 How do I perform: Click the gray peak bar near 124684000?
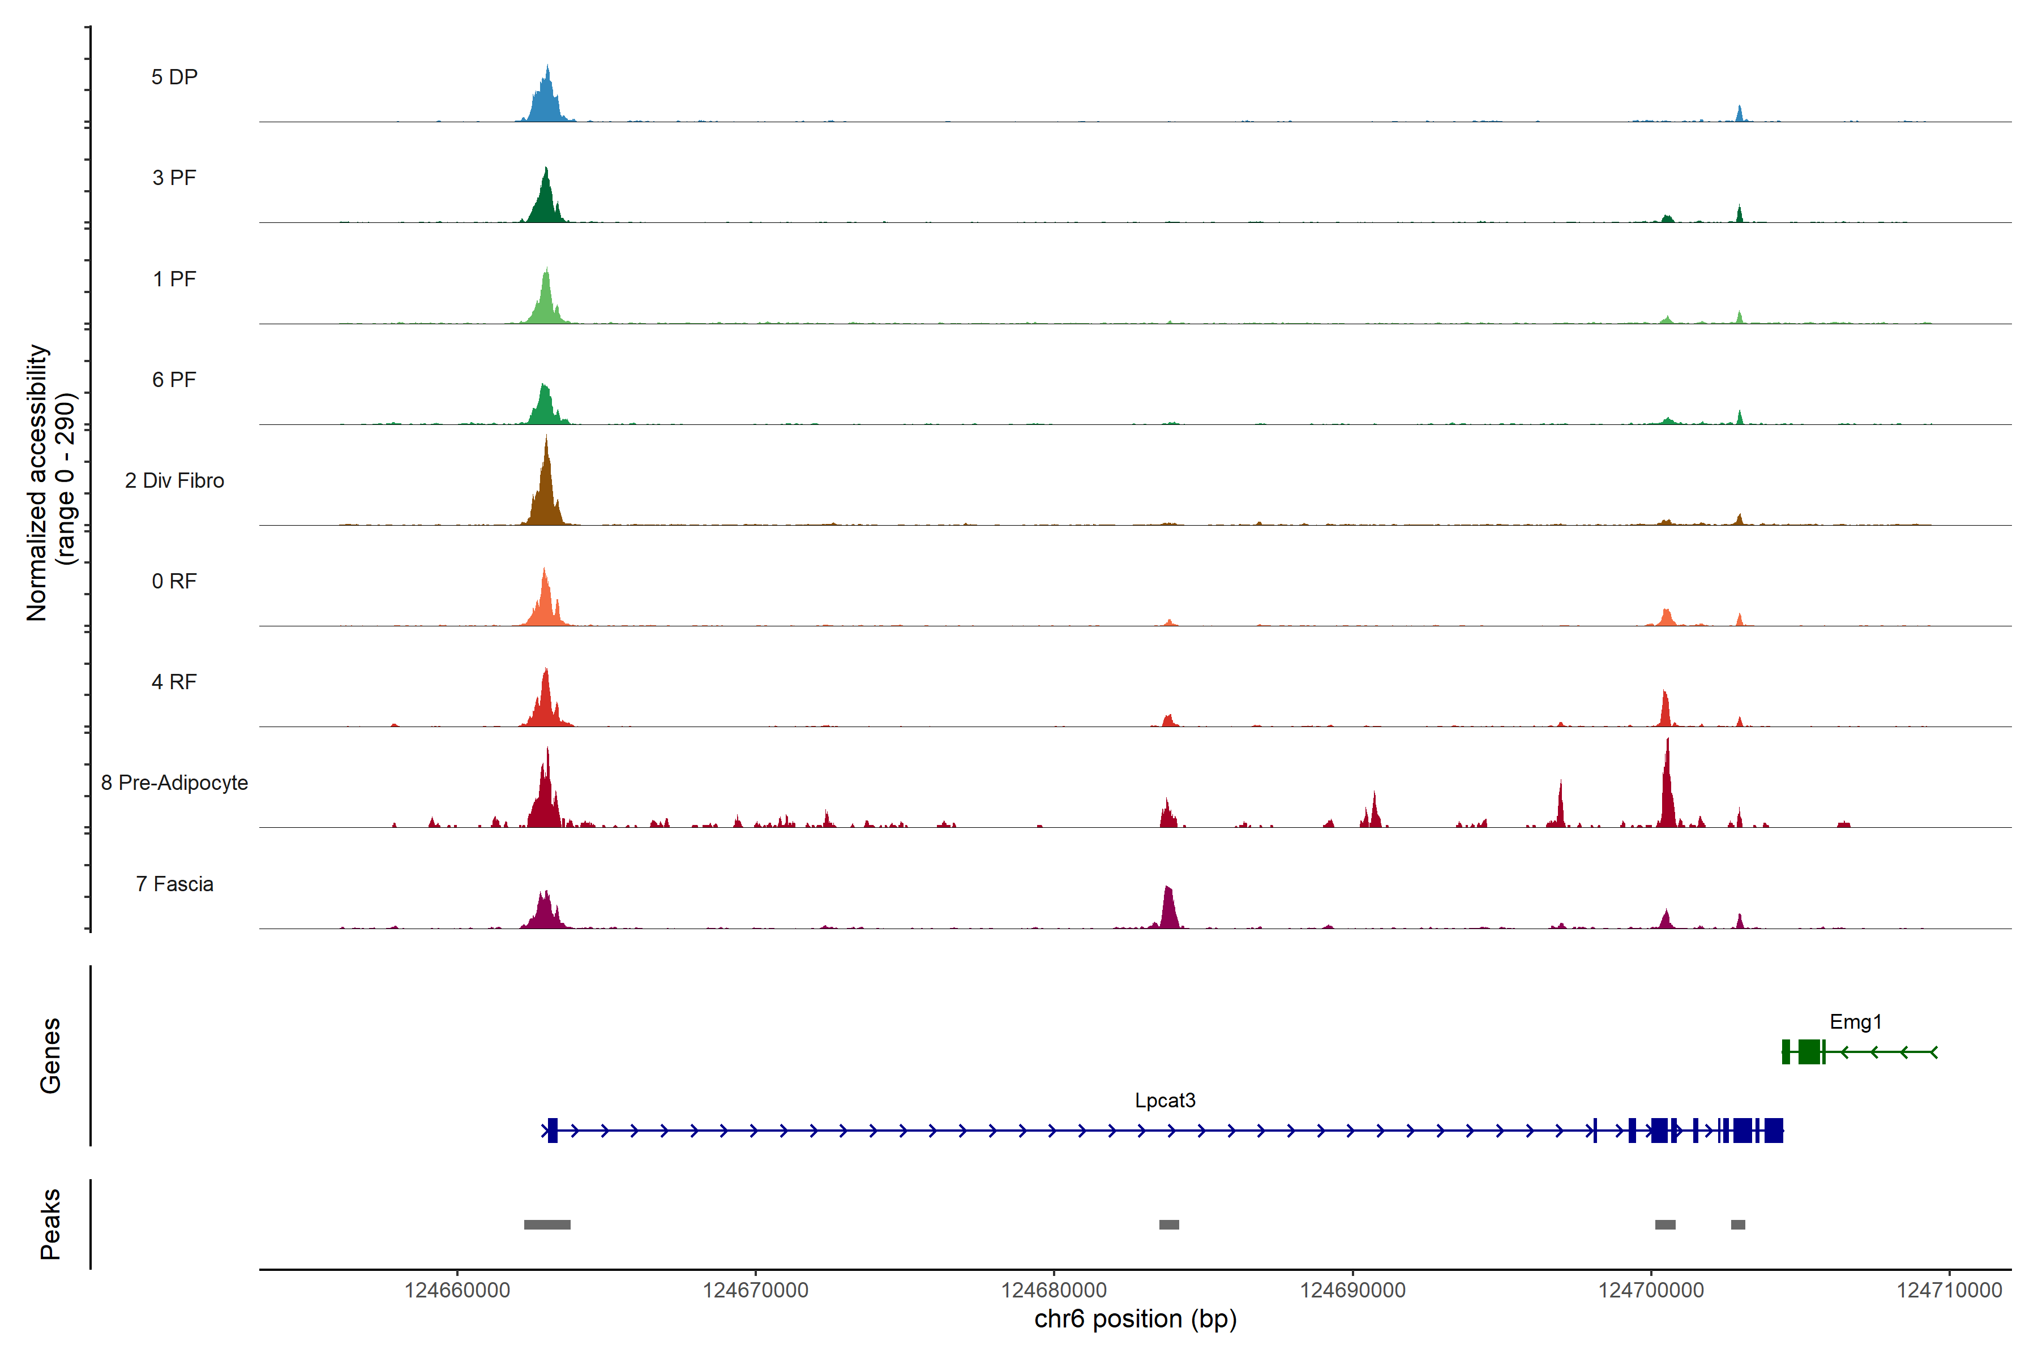[1169, 1224]
